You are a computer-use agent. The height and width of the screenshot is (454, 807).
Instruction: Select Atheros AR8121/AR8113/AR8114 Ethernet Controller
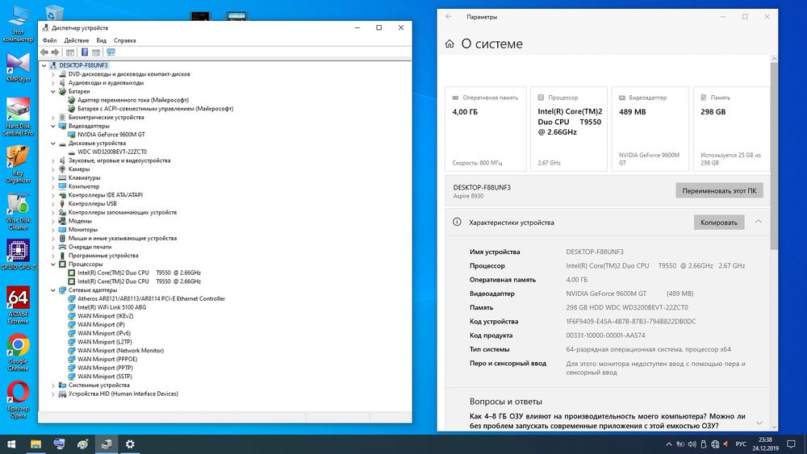click(152, 298)
